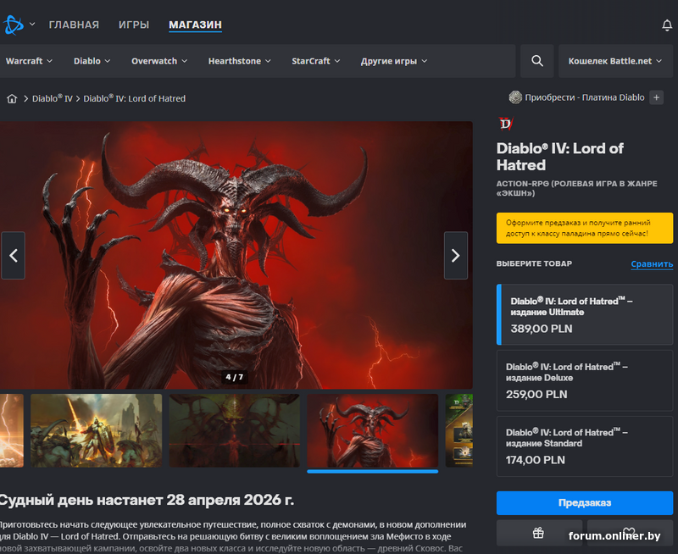678x554 pixels.
Task: Expand the Другие игры menu
Action: (394, 61)
